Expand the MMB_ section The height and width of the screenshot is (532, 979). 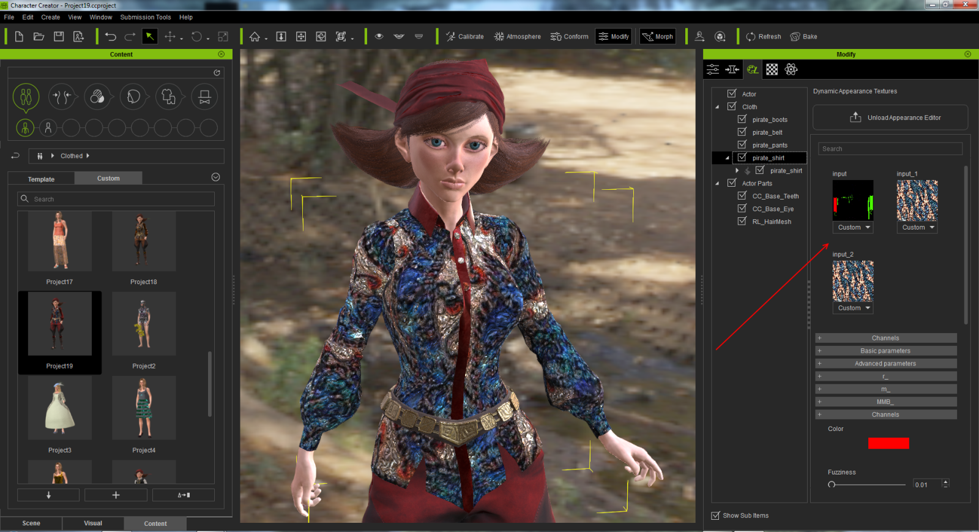(885, 402)
